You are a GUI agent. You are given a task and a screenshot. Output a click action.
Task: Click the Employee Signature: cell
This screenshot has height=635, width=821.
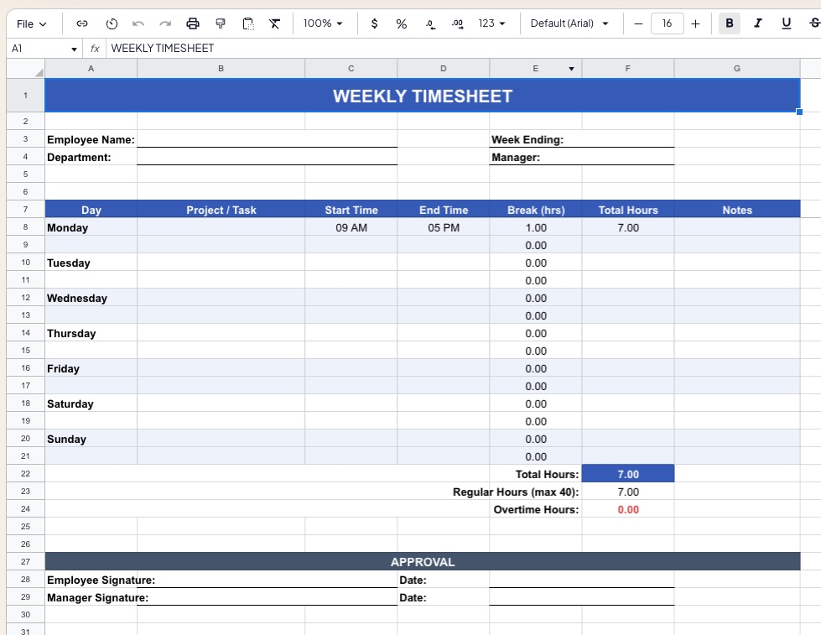coord(91,580)
